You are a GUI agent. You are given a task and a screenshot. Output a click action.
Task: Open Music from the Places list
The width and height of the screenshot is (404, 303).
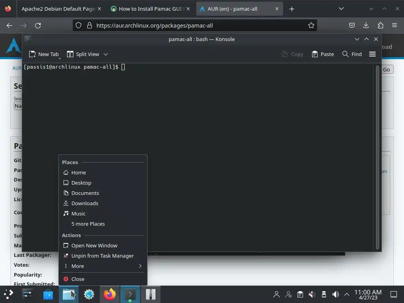[x=103, y=213]
